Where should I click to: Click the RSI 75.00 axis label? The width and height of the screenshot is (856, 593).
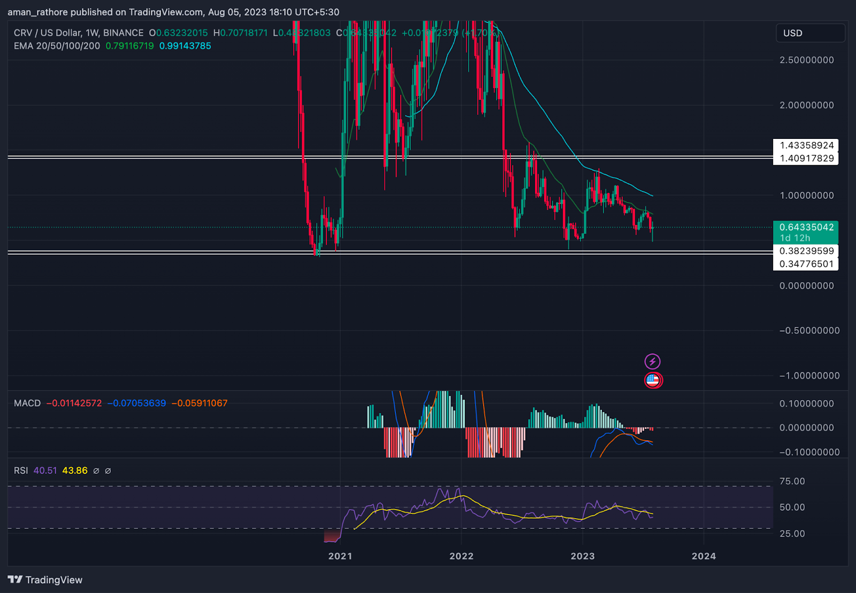click(792, 481)
